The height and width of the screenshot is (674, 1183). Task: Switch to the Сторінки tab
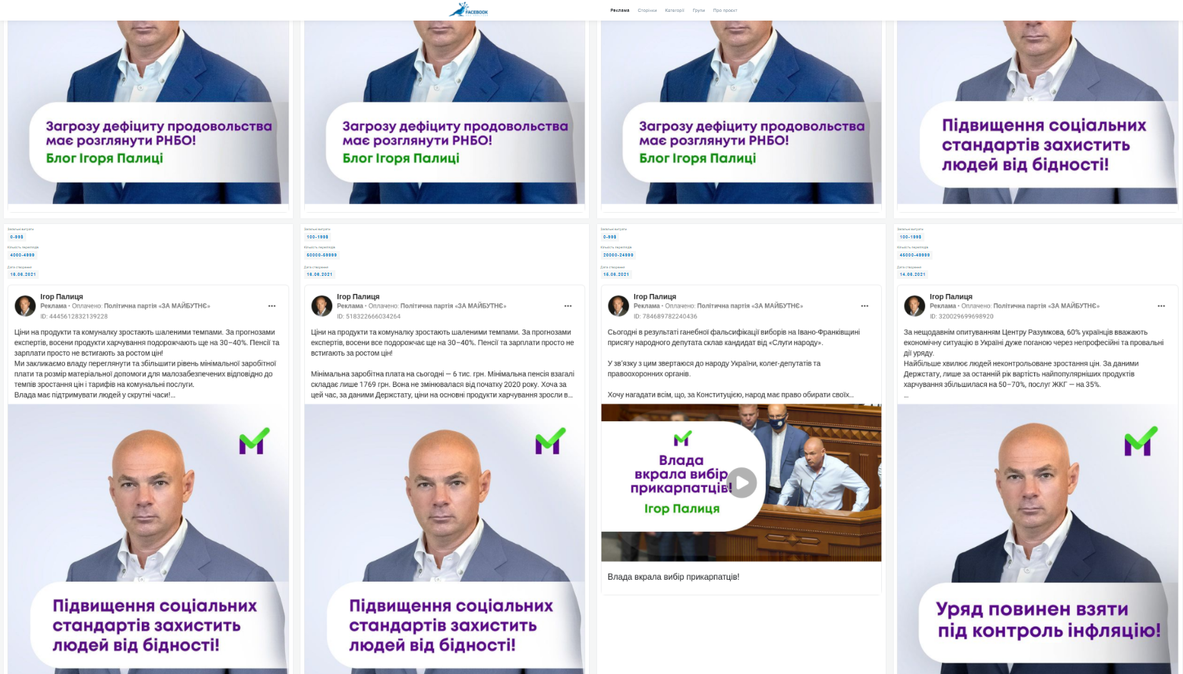click(x=647, y=11)
